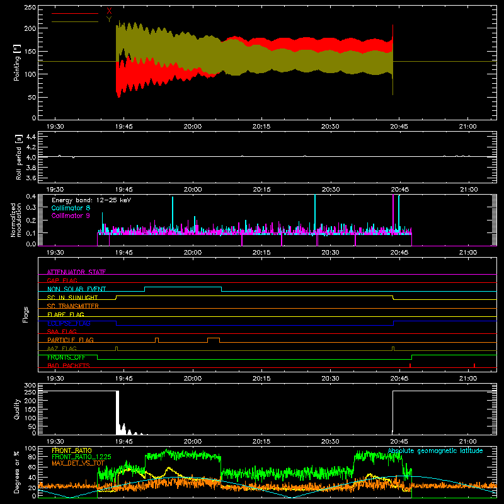Select the SC_IN_SUNLIGHT flag label
Screen dimensions: 504x504
[72, 297]
